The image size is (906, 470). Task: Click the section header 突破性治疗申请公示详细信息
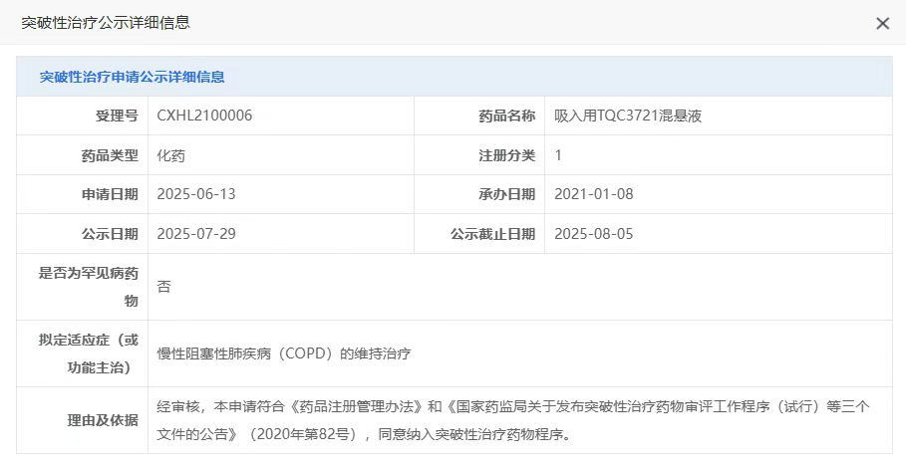coord(132,77)
